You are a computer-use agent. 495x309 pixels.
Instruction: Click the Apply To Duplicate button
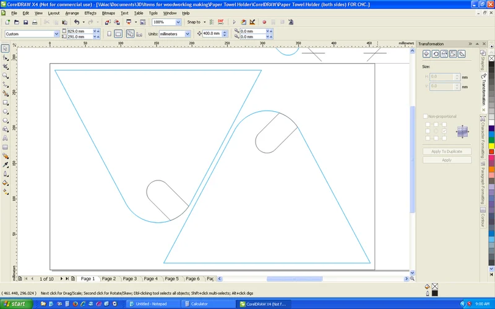coord(447,151)
